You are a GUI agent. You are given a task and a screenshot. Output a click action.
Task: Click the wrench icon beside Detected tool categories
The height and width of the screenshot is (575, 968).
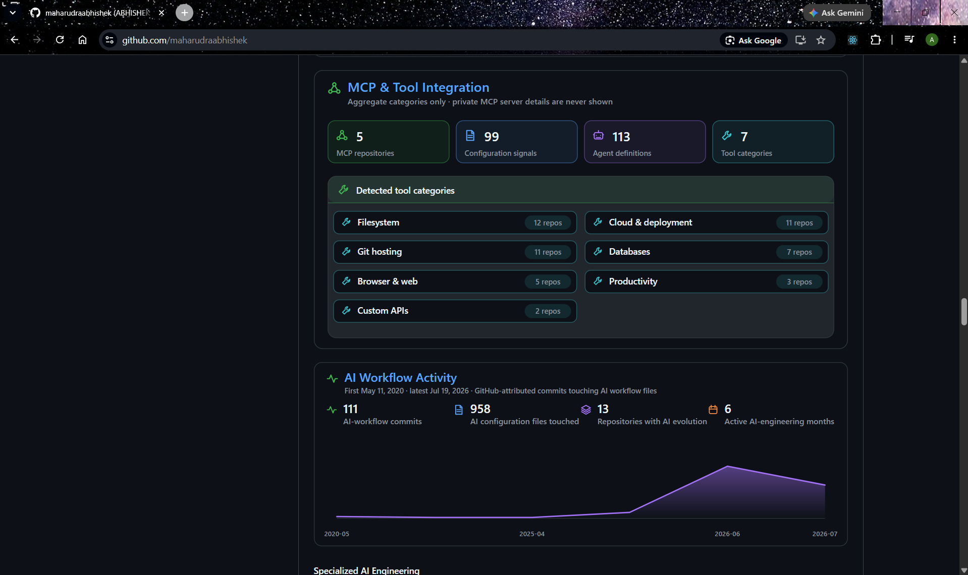coord(344,190)
